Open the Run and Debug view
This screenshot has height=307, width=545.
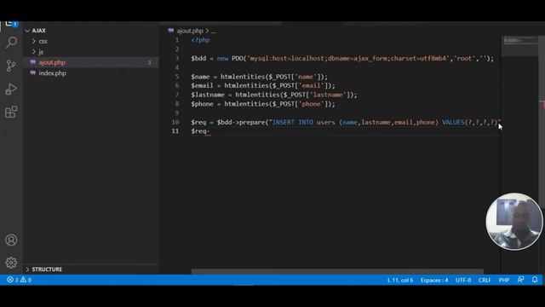[x=11, y=89]
